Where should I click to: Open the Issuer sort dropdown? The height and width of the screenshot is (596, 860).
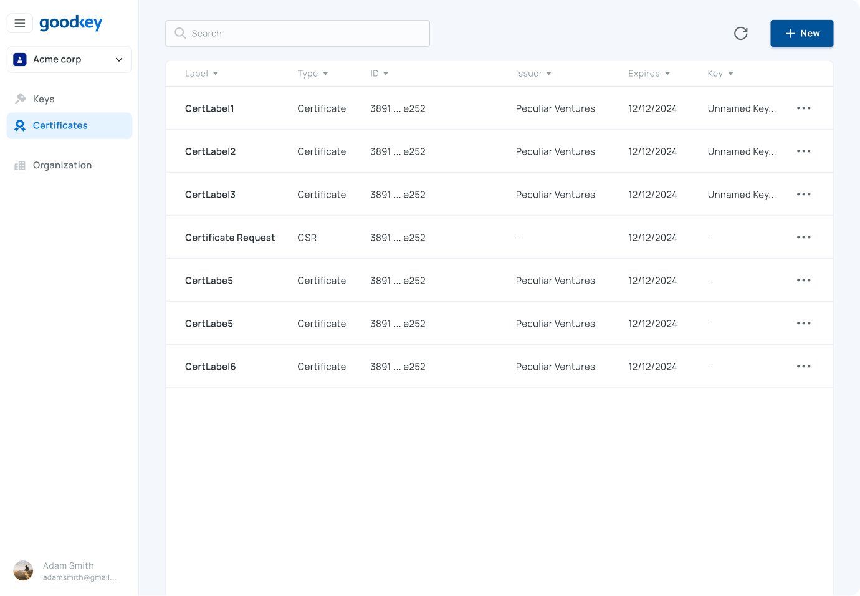tap(548, 73)
